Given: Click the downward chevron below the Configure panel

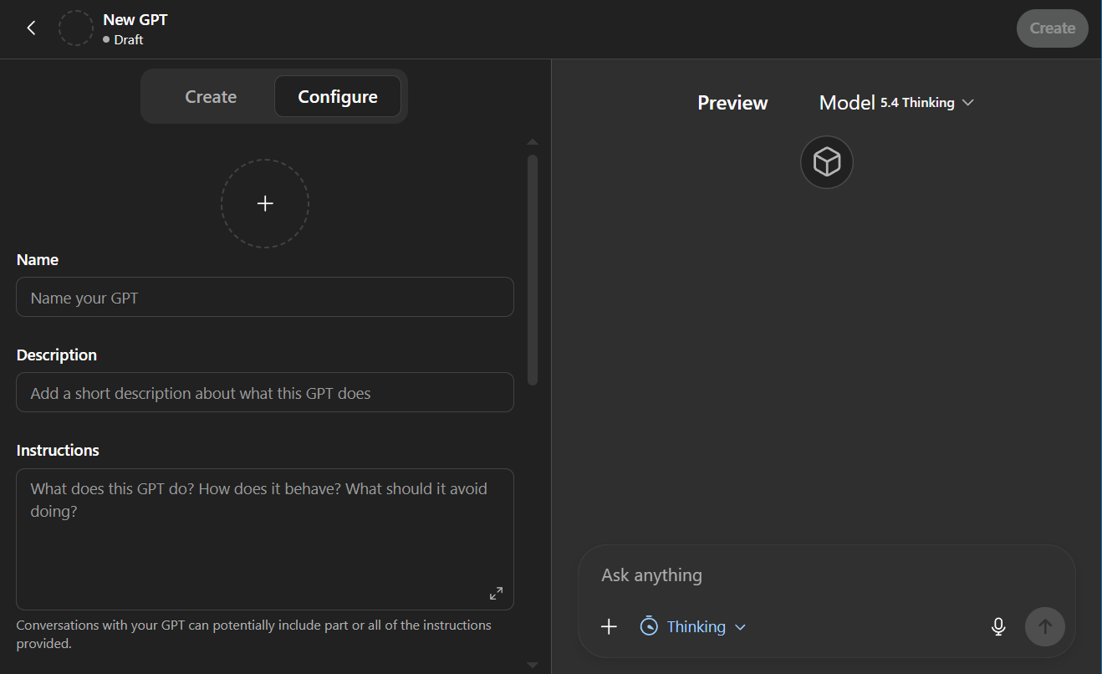Looking at the screenshot, I should (533, 665).
